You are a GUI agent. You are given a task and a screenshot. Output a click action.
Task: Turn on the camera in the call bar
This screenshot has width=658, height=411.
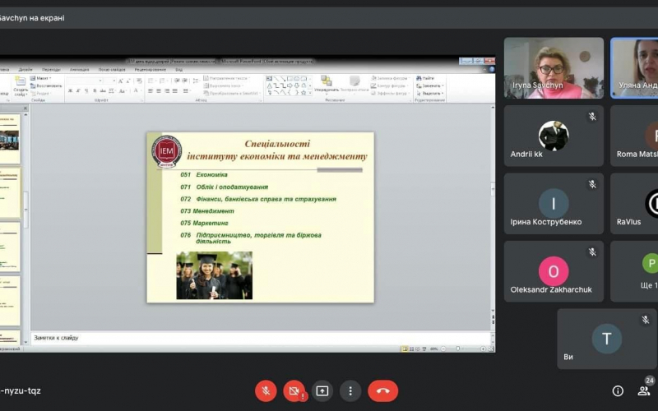click(x=294, y=391)
